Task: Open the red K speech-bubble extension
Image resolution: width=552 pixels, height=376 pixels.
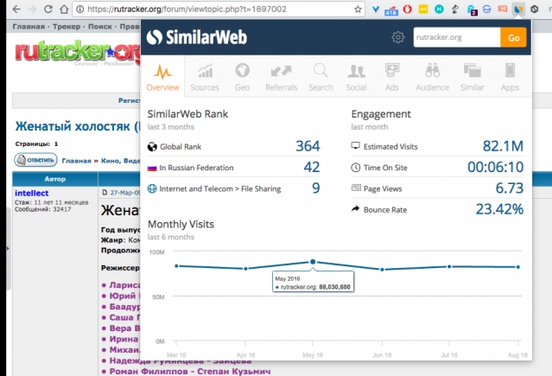Action: pos(503,9)
